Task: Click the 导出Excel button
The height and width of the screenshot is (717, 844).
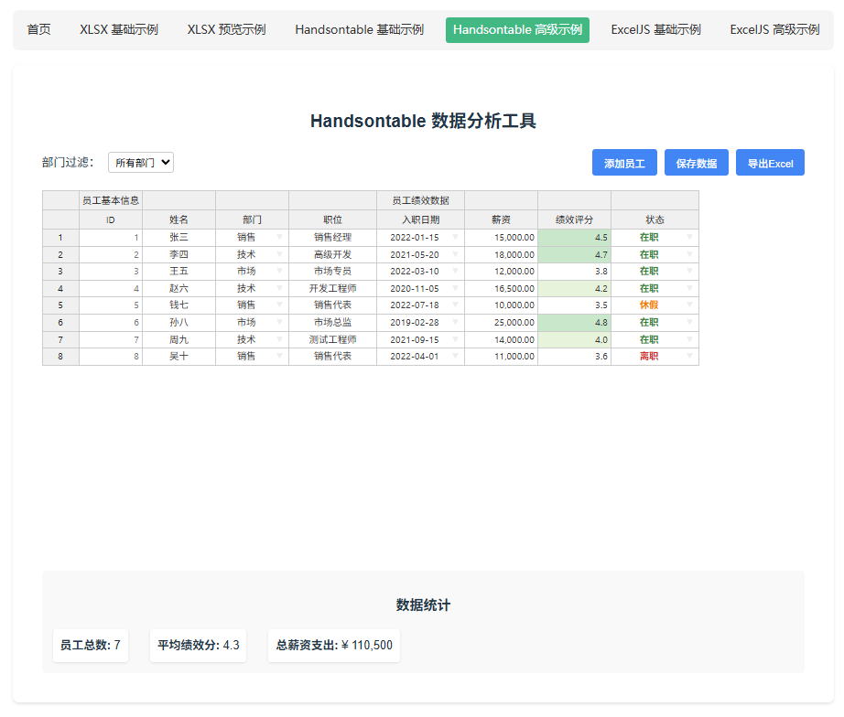Action: tap(770, 162)
